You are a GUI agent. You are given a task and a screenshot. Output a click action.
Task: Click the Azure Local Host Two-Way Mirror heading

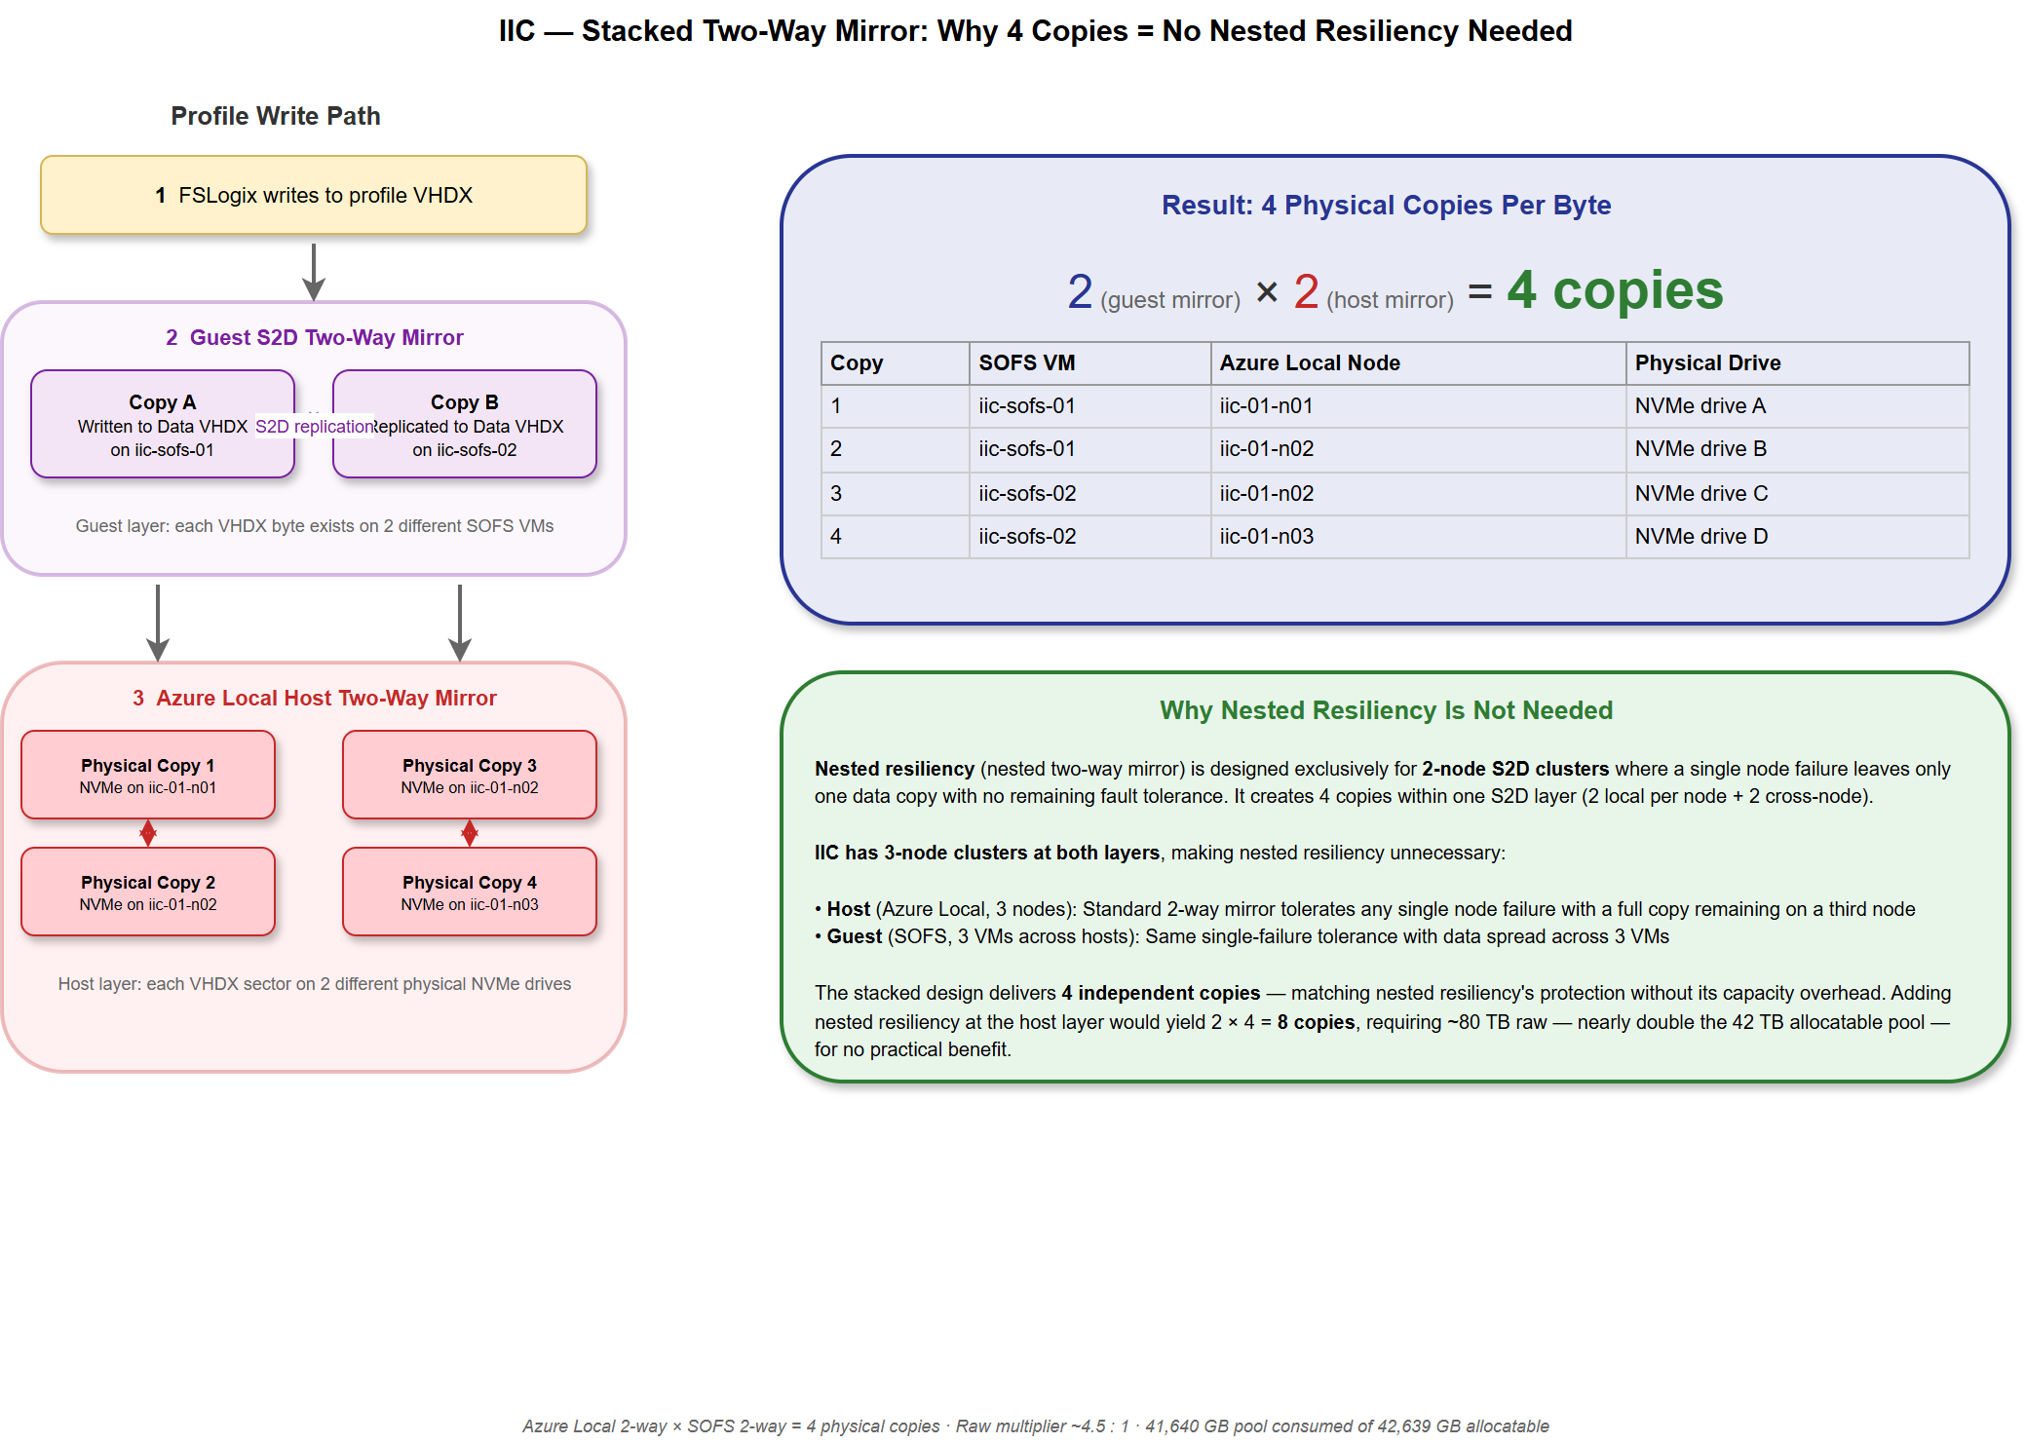pos(316,698)
